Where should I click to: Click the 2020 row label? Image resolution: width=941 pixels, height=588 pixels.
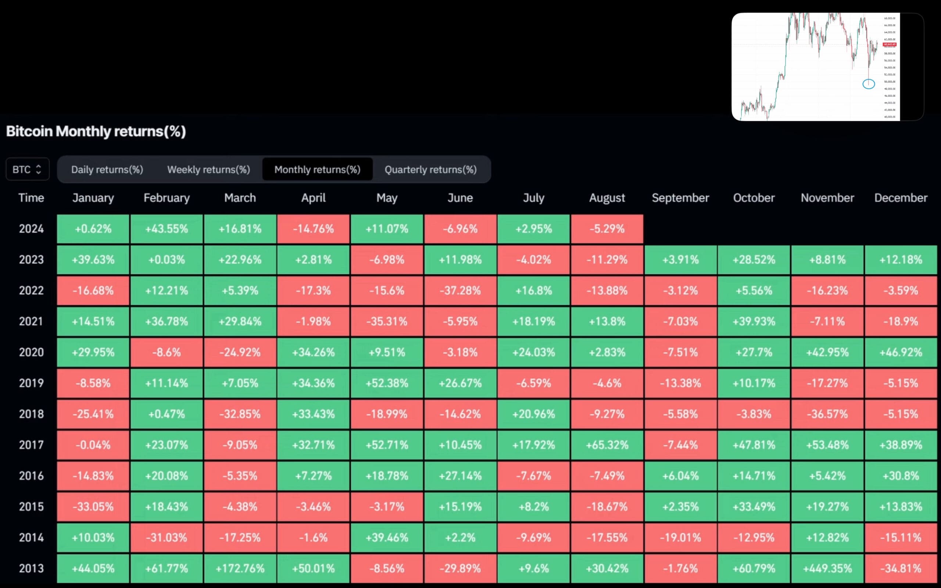pos(31,352)
